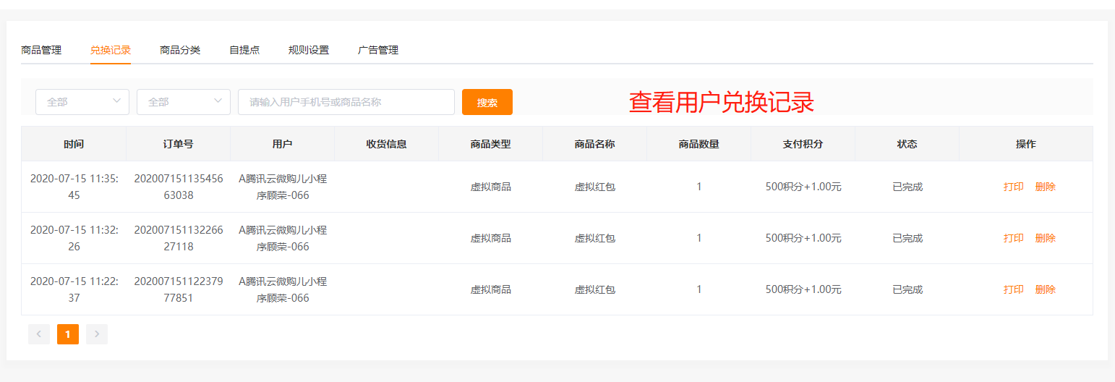Open the first 全部 filter dropdown
The width and height of the screenshot is (1115, 382).
pyautogui.click(x=82, y=102)
